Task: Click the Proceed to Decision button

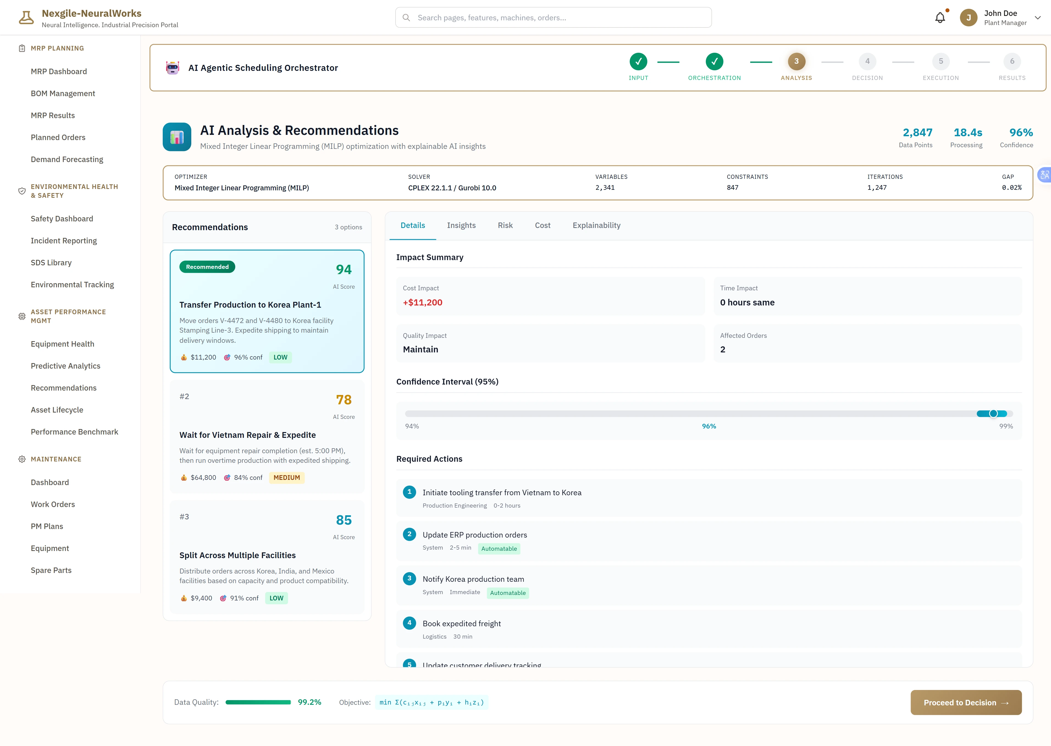Action: click(x=966, y=702)
